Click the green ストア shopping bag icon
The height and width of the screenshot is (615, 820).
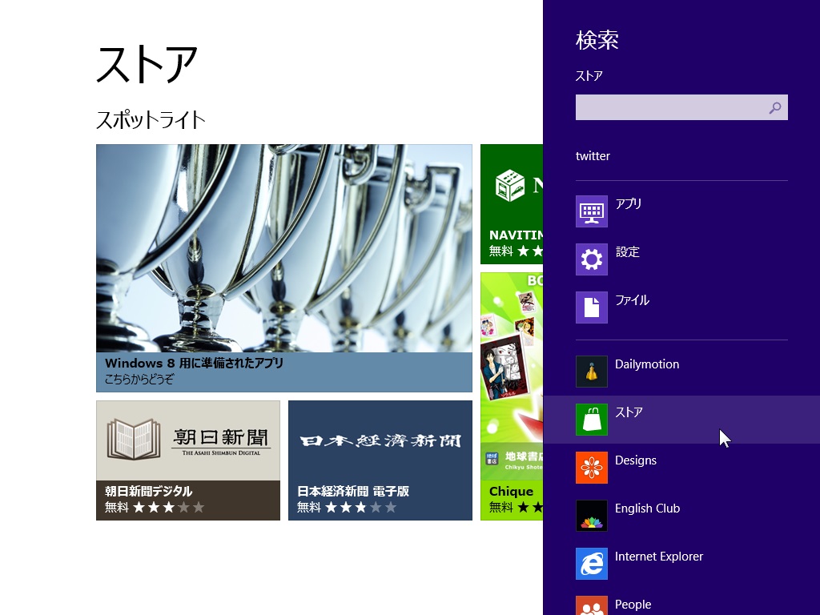592,420
